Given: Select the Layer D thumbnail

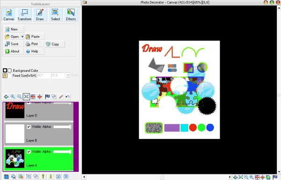Looking at the screenshot, I should tap(15, 110).
